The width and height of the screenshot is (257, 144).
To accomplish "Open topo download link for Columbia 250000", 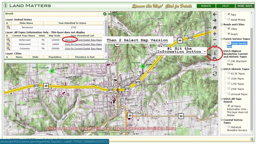I will point(83,48).
